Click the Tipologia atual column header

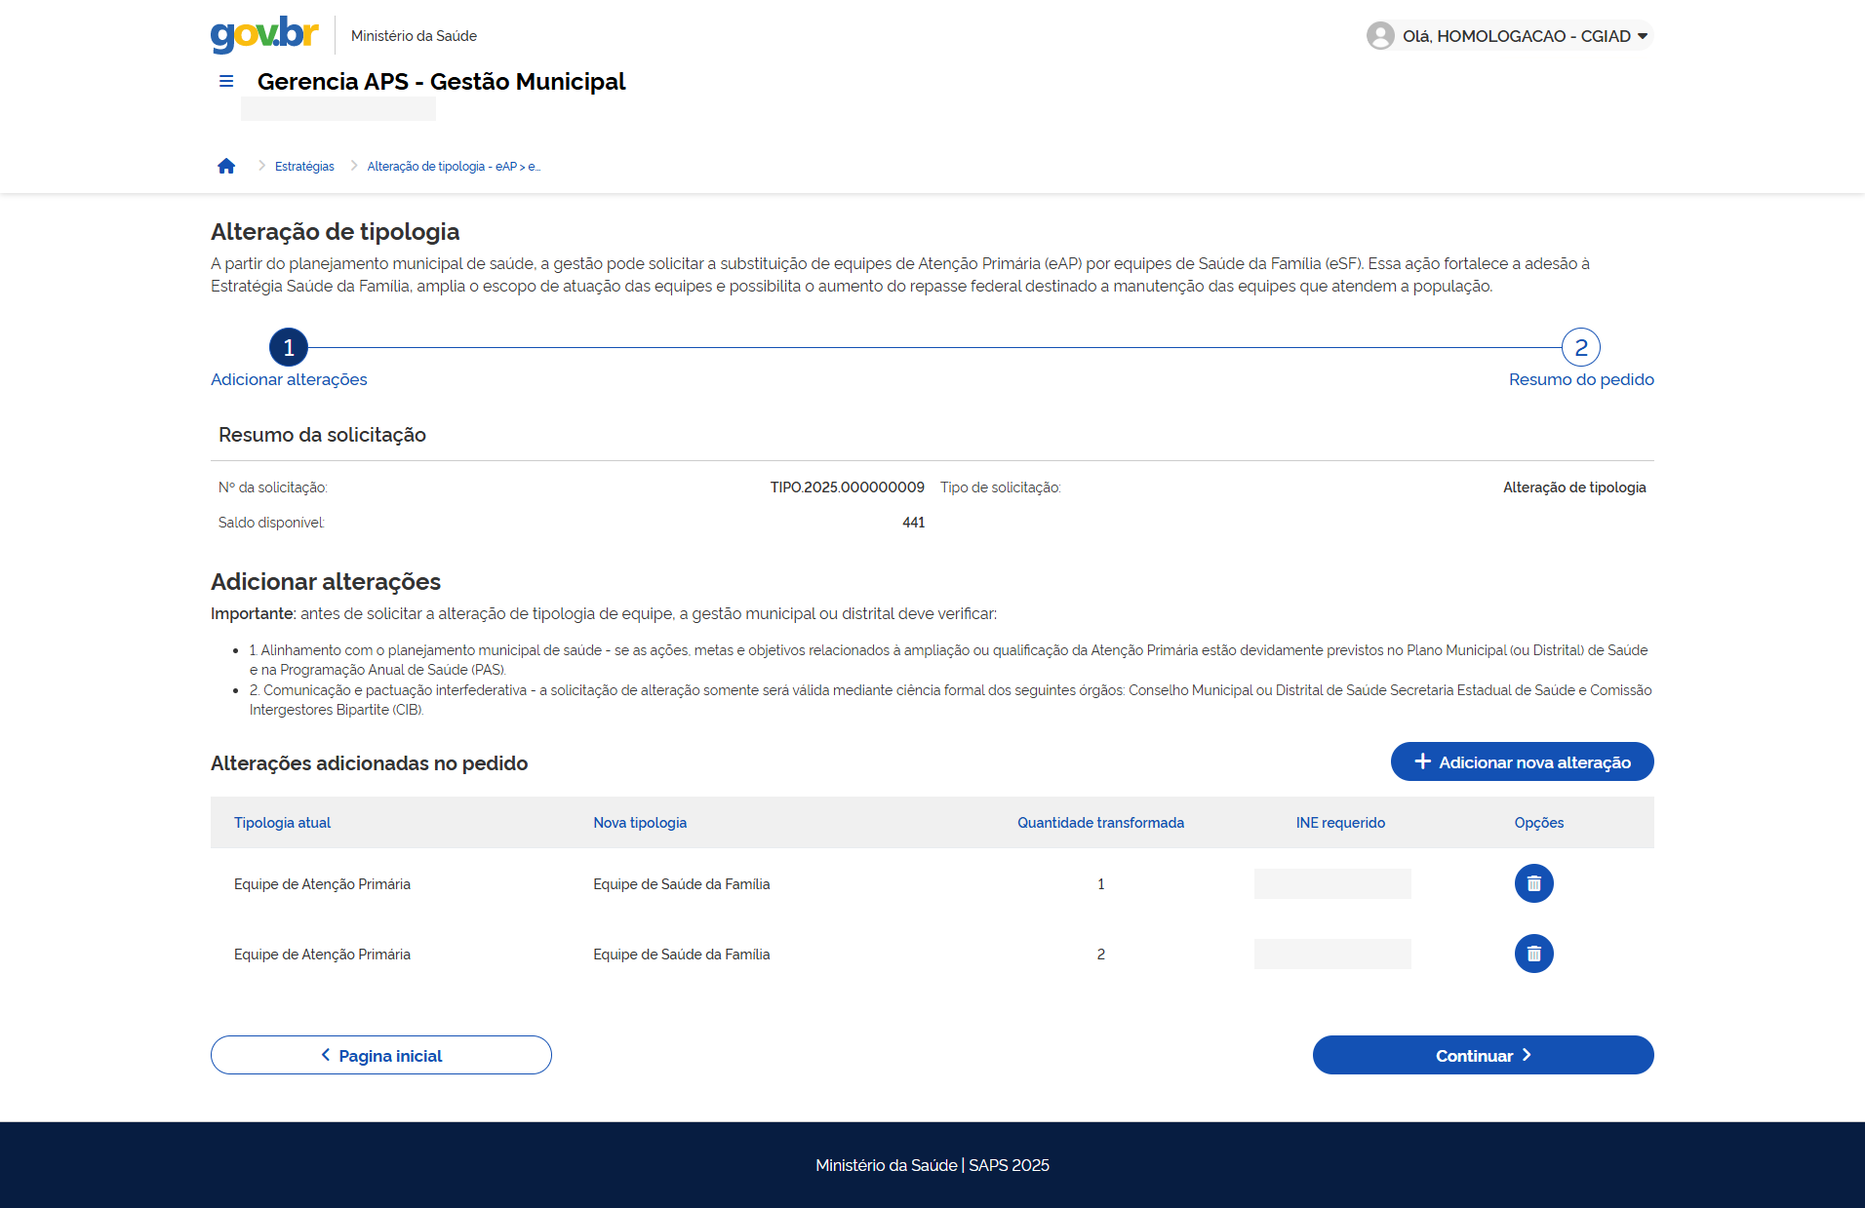[282, 823]
